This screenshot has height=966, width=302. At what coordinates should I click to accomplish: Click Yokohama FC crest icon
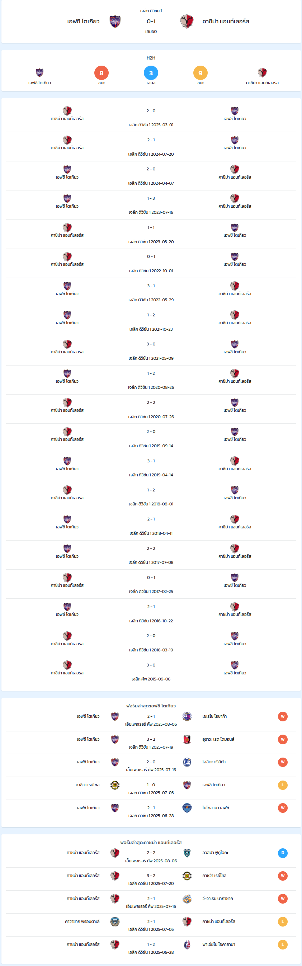coord(187,808)
